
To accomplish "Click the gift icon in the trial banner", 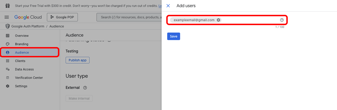I will click(8, 6).
